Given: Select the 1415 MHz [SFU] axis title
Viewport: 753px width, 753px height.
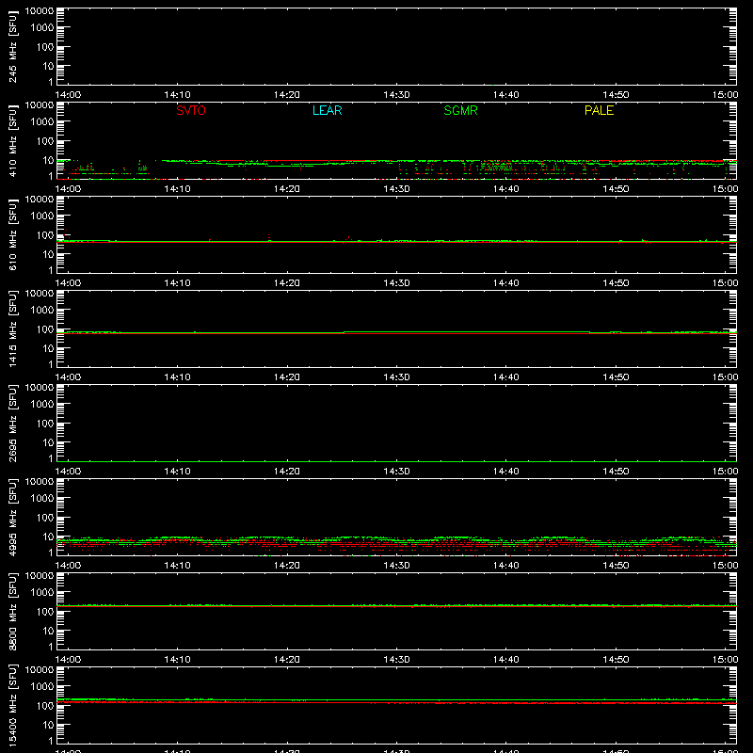Looking at the screenshot, I should coord(13,328).
